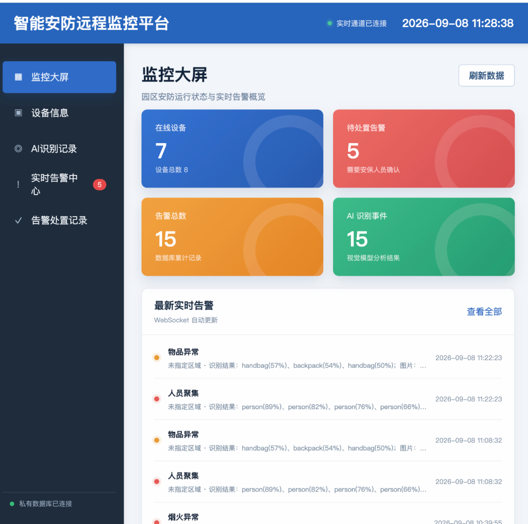Screen dimensions: 528x524
Task: Click the checkmark icon beside 告警处置记录
Action: coord(18,220)
